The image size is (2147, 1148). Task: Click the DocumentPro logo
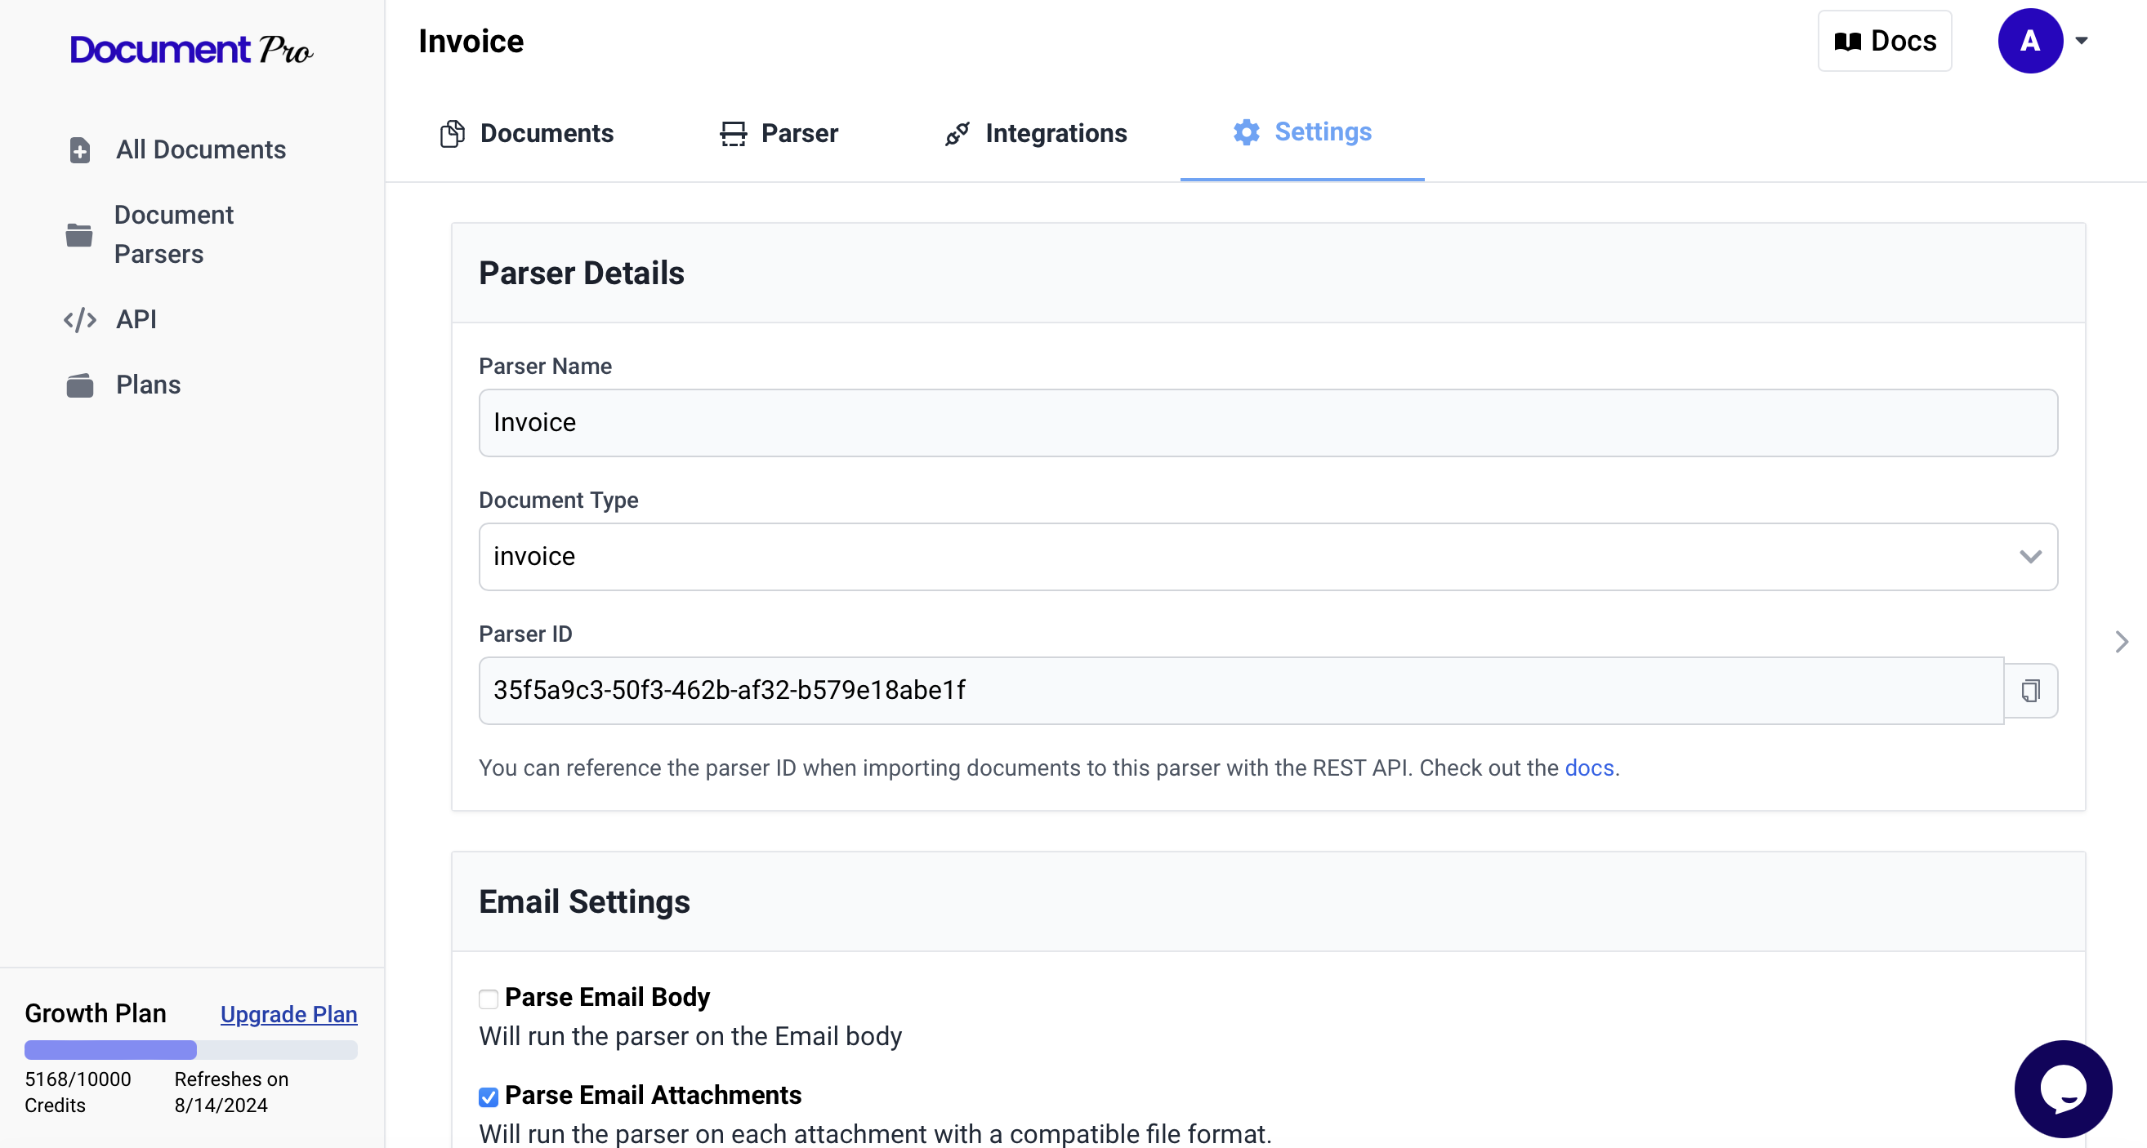[191, 50]
